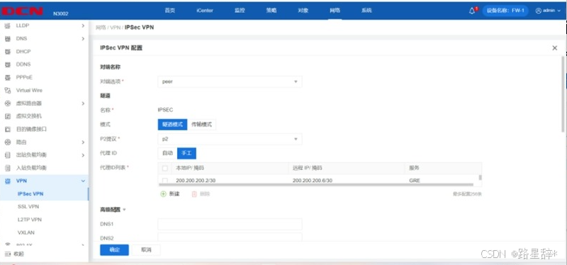Click the Virtual Wire sidebar icon
567x265 pixels.
pyautogui.click(x=7, y=91)
